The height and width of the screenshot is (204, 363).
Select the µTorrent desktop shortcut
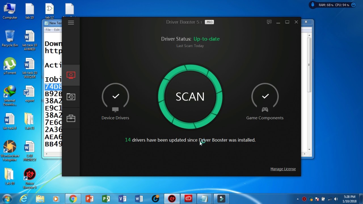(x=10, y=66)
